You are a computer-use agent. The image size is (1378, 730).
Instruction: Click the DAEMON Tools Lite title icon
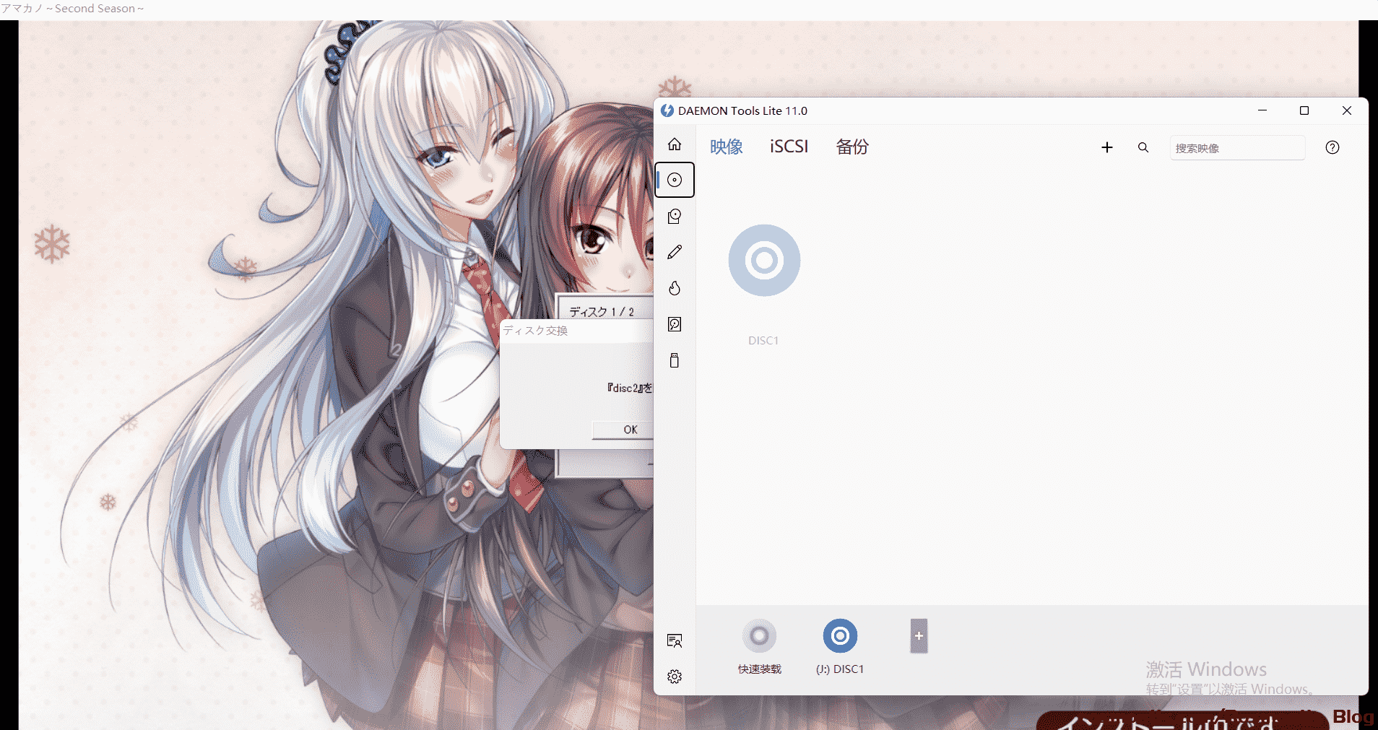(x=667, y=110)
